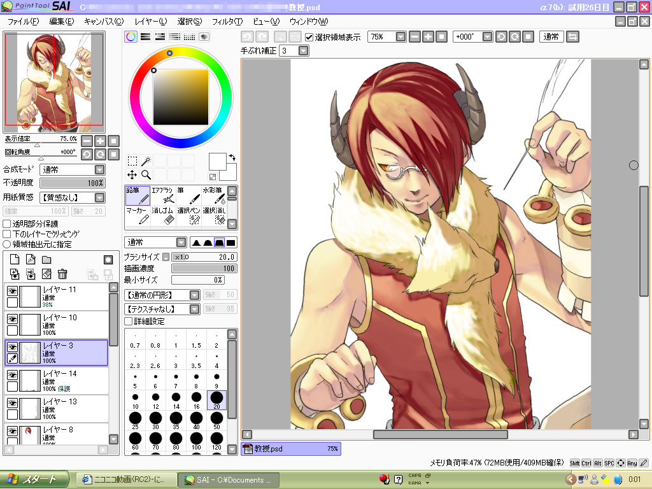Click the 教授.psd document tab
The image size is (652, 489).
click(290, 449)
